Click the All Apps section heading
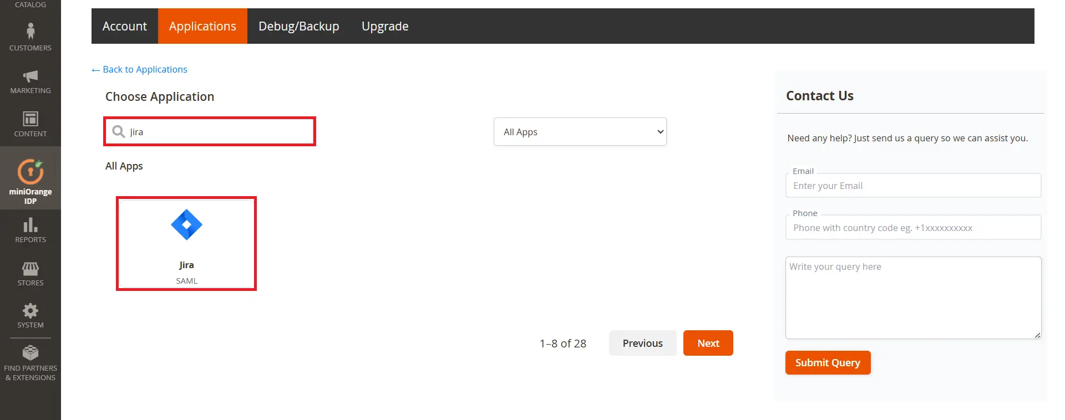This screenshot has width=1065, height=420. [124, 166]
